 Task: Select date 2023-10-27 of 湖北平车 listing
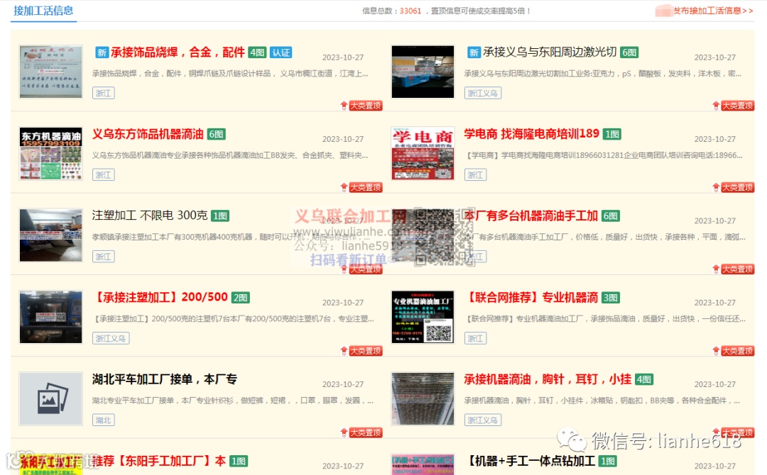[343, 384]
